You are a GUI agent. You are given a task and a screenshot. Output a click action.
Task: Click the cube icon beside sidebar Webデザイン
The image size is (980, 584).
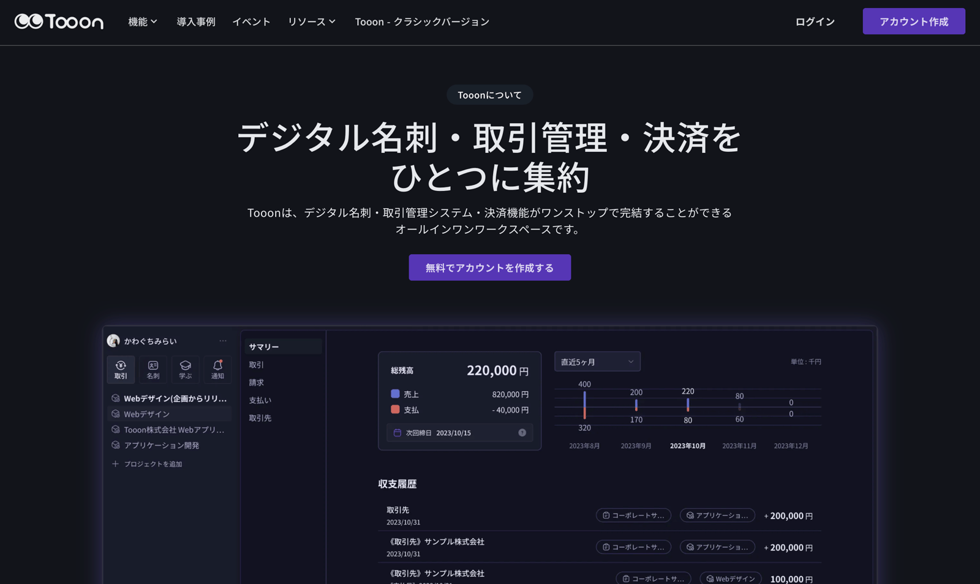(x=116, y=414)
